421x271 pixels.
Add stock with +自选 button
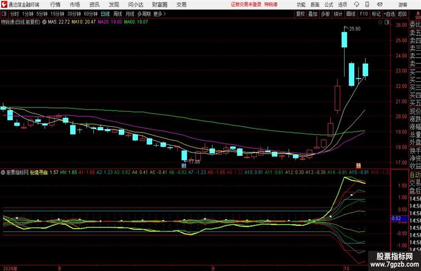[389, 14]
